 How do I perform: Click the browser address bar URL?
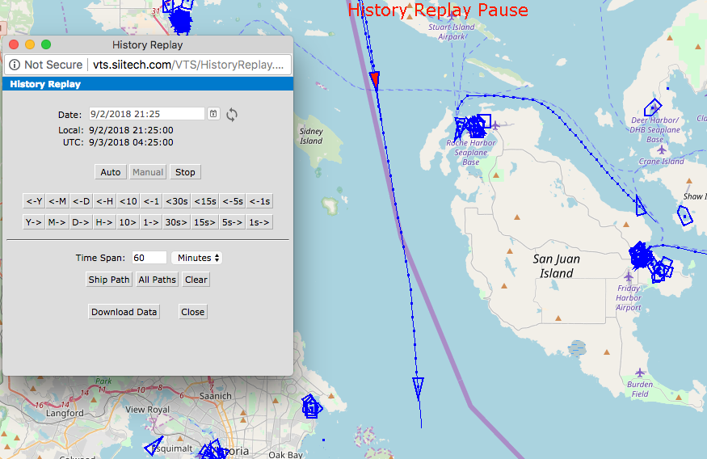coord(188,65)
